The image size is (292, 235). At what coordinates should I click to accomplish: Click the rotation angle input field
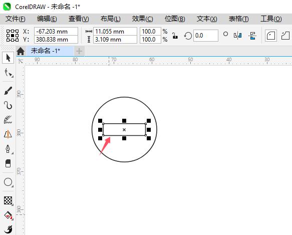click(x=205, y=36)
